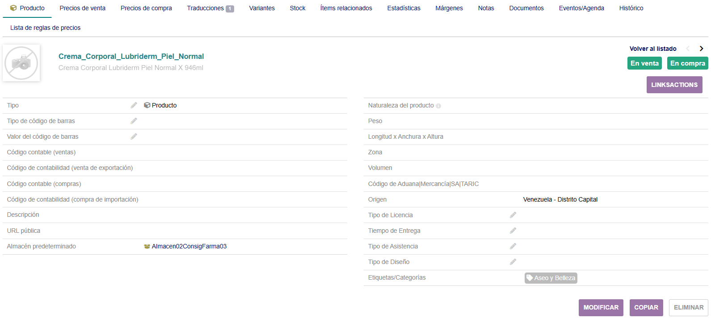Click the info icon beside Naturaleza del producto
This screenshot has width=711, height=318.
438,106
